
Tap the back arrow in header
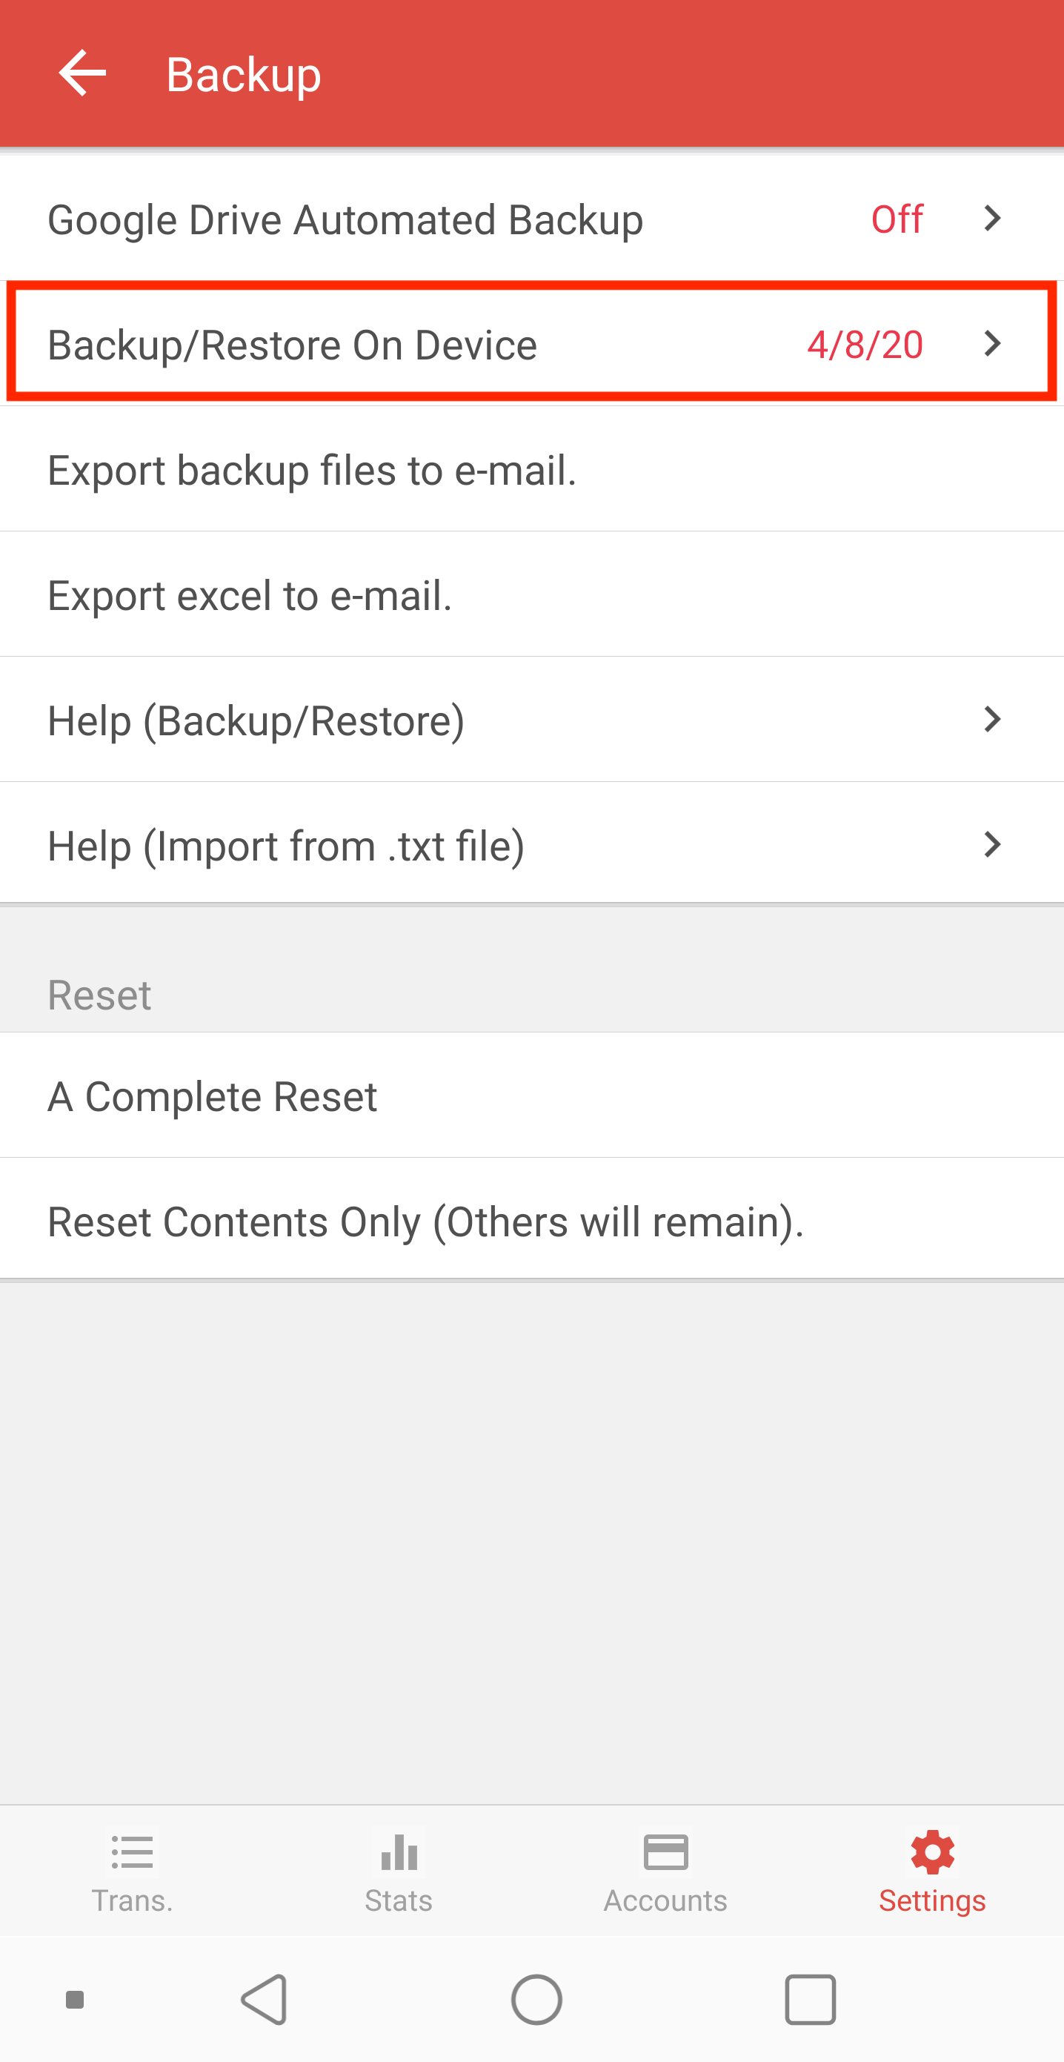82,73
